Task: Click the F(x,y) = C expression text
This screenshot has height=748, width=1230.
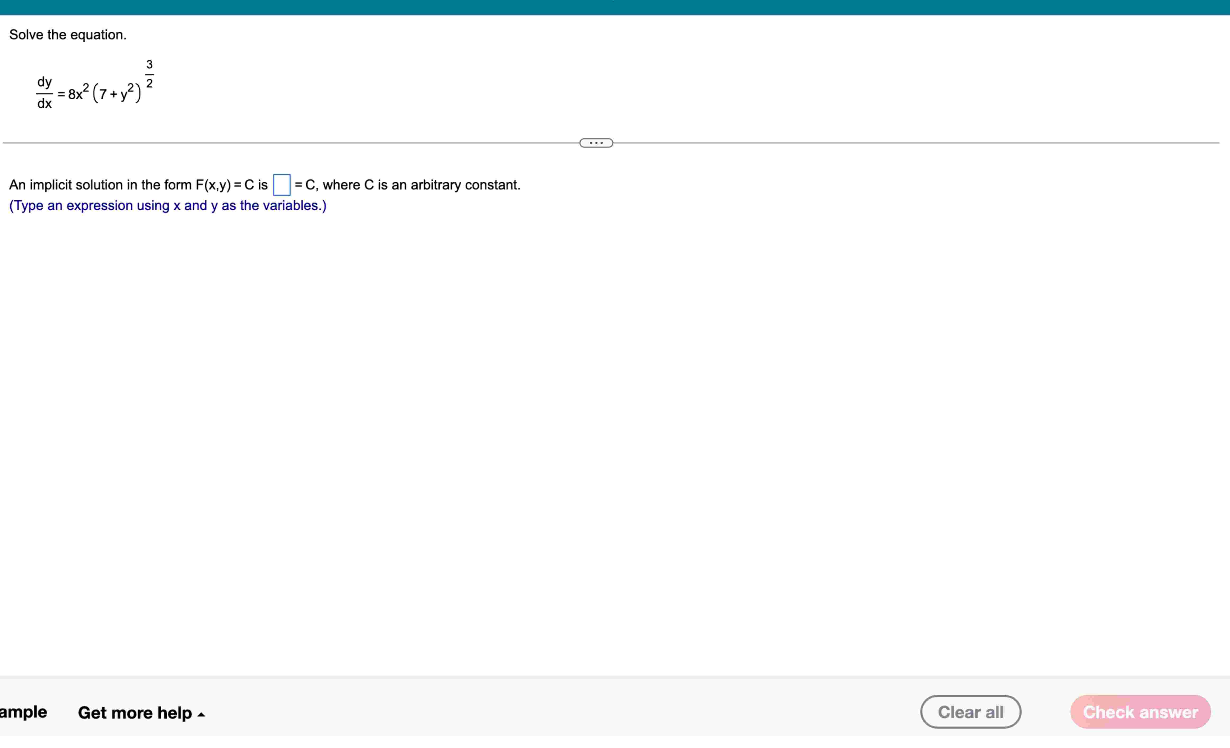Action: [225, 185]
